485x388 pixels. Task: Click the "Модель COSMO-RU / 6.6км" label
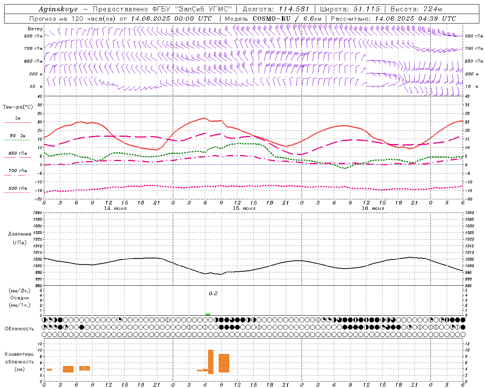tap(273, 19)
